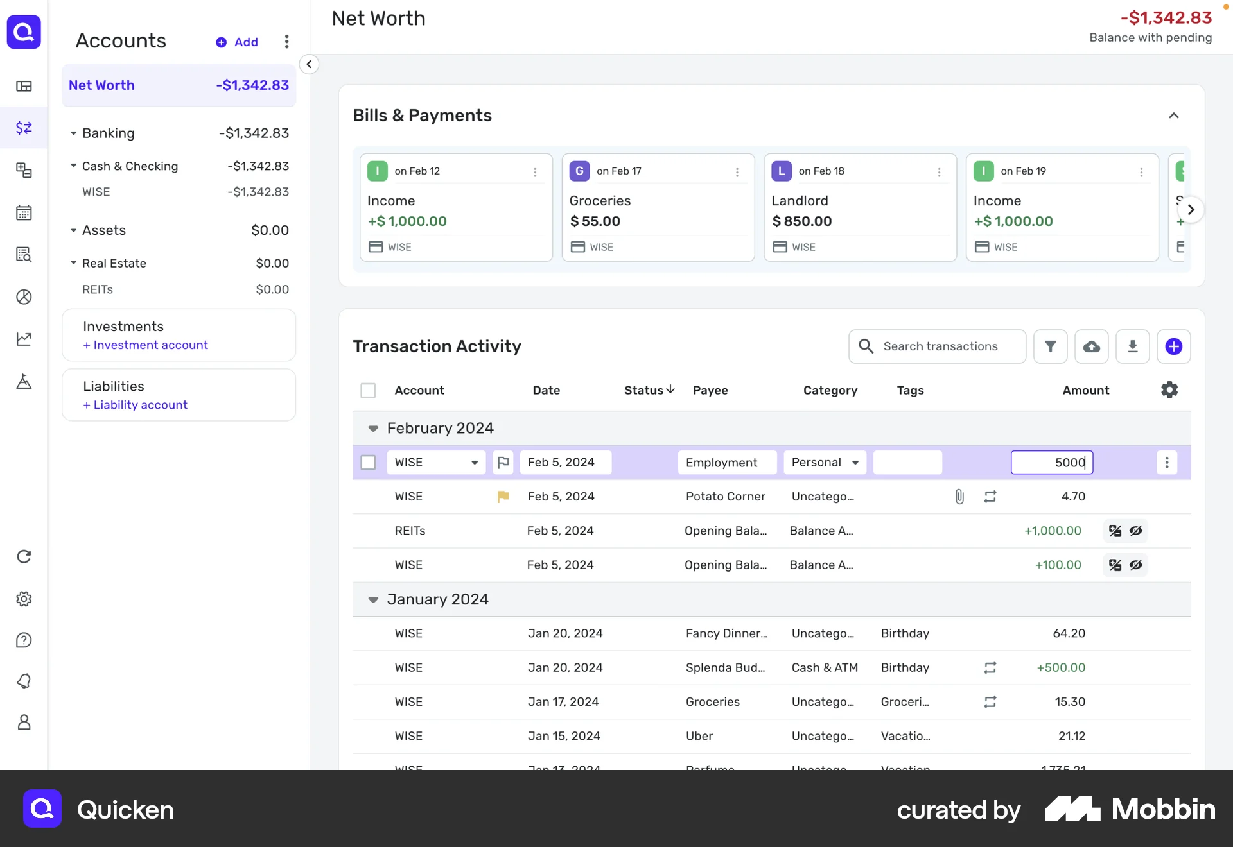
Task: Collapse the February 2024 group
Action: click(x=373, y=428)
